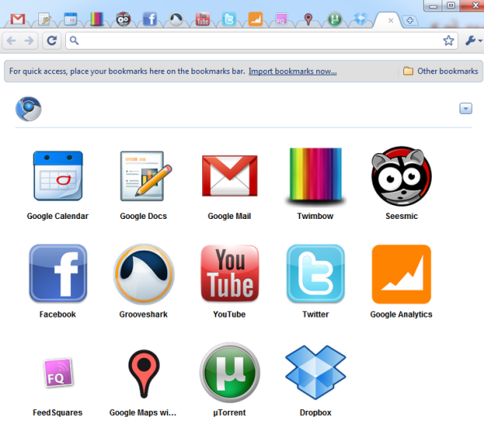Launch the Twimbow rainbow app
The height and width of the screenshot is (424, 484).
point(315,176)
